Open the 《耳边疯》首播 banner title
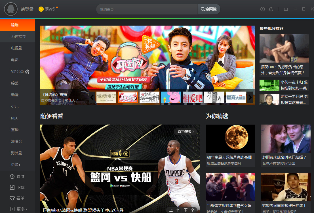The width and height of the screenshot is (314, 213). 54,94
